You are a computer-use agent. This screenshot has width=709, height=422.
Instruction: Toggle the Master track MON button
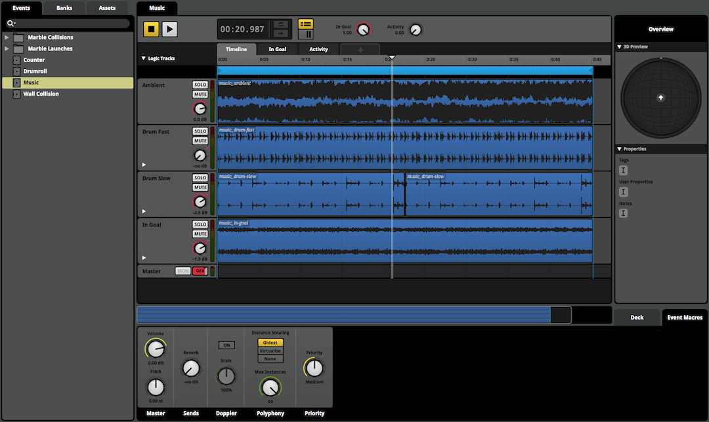pyautogui.click(x=183, y=271)
